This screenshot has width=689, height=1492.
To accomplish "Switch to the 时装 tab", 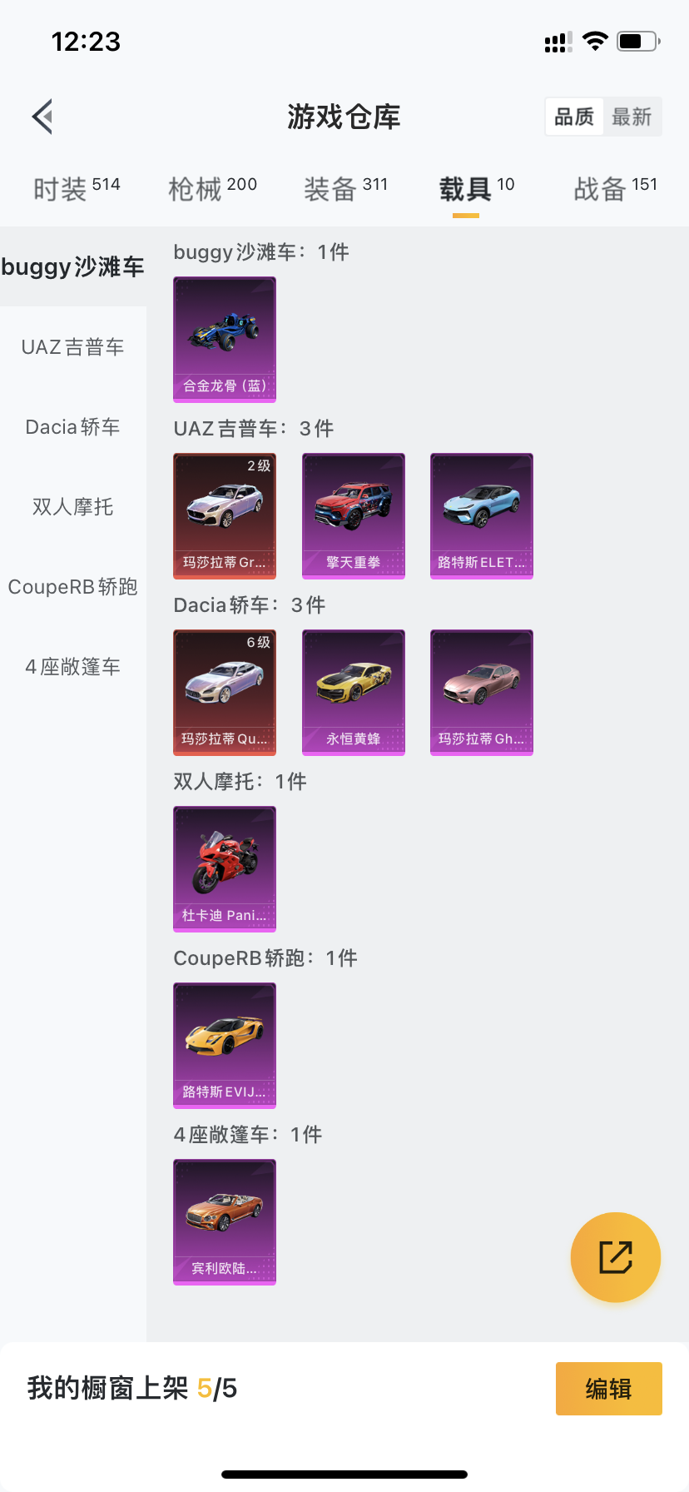I will pos(77,189).
